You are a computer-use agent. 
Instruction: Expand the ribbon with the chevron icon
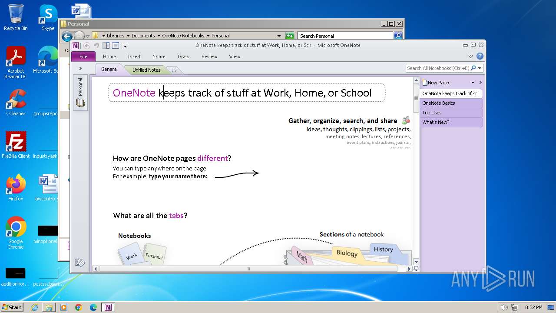[x=470, y=56]
